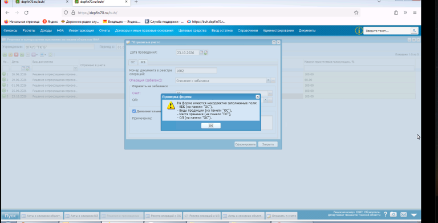Click the envelope messages icon in bottom bar

[x=404, y=214]
